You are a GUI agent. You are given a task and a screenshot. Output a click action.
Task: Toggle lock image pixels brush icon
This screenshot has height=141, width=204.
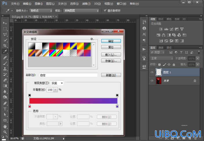coord(164,64)
